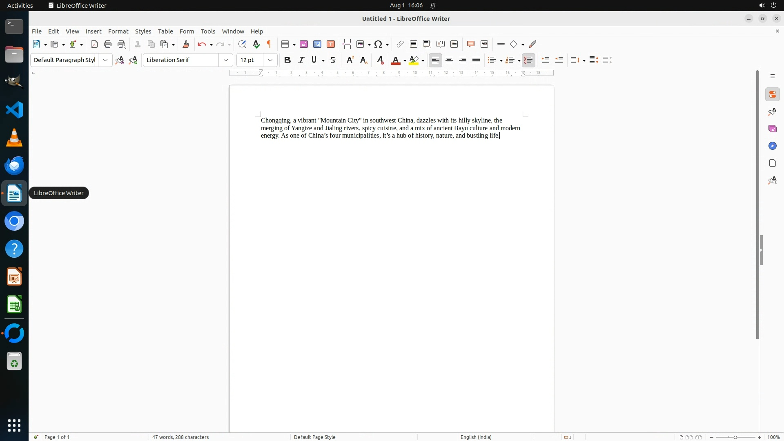Insert a hyperlink using the toolbar icon
Viewport: 784px width, 441px height.
click(400, 45)
